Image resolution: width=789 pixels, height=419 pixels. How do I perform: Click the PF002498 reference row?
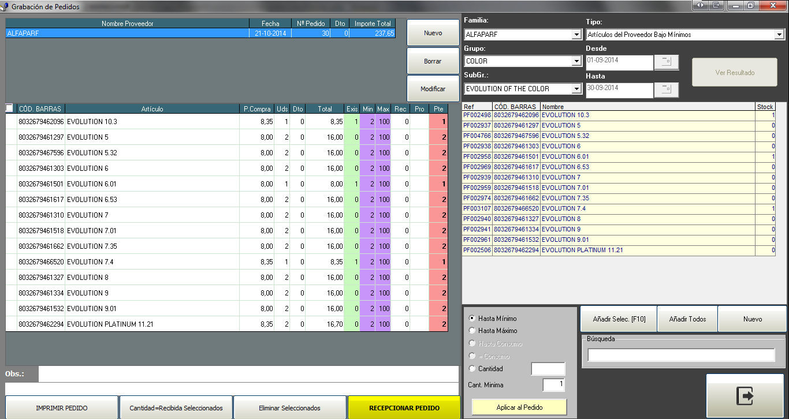[x=619, y=115]
